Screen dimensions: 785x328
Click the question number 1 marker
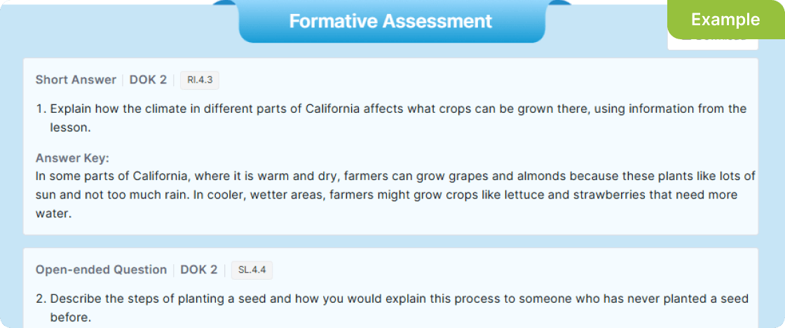(41, 109)
